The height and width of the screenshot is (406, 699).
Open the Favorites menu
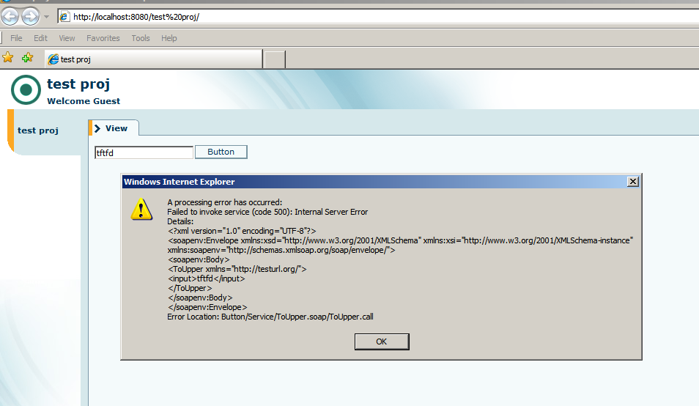point(103,38)
